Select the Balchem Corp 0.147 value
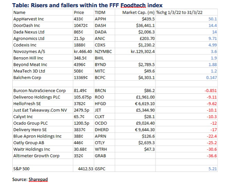Viewport: 239px width, 186px height. pyautogui.click(x=211, y=78)
